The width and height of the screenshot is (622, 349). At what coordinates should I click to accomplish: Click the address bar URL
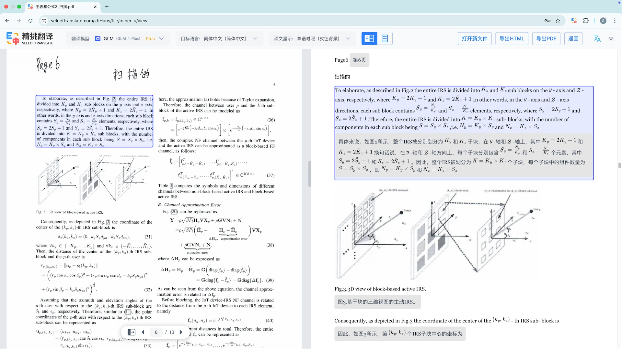[99, 21]
